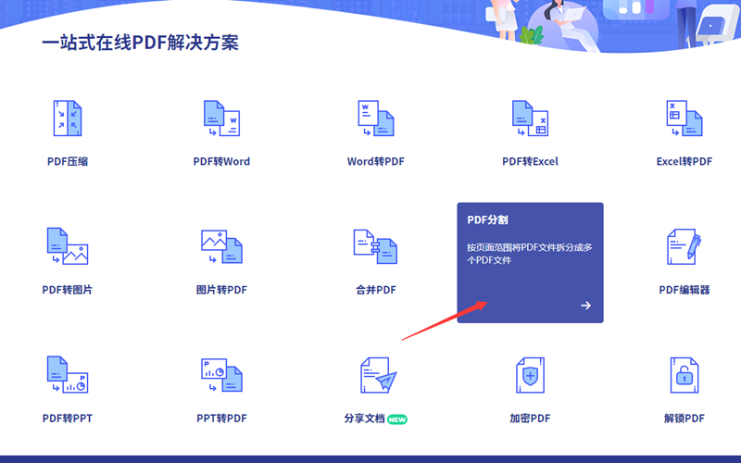The image size is (741, 463).
Task: Click the PDF压缩 text label
Action: (67, 161)
